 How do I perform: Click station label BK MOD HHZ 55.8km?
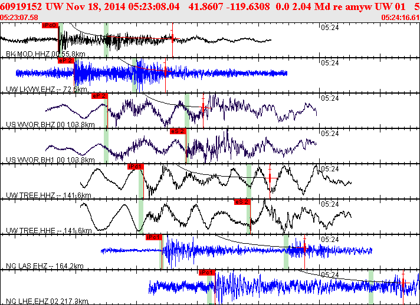click(45, 54)
